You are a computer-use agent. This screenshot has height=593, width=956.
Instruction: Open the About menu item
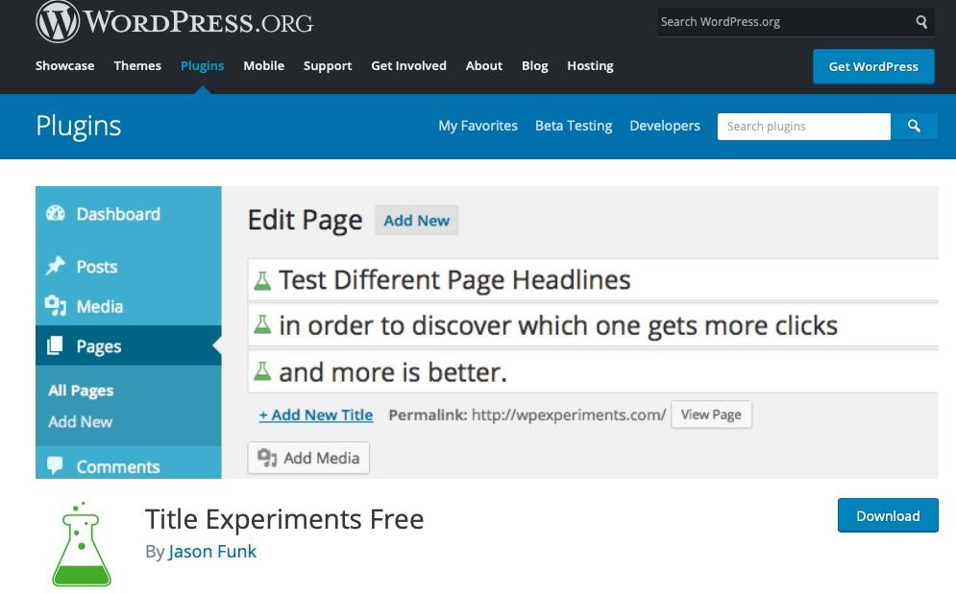click(484, 66)
